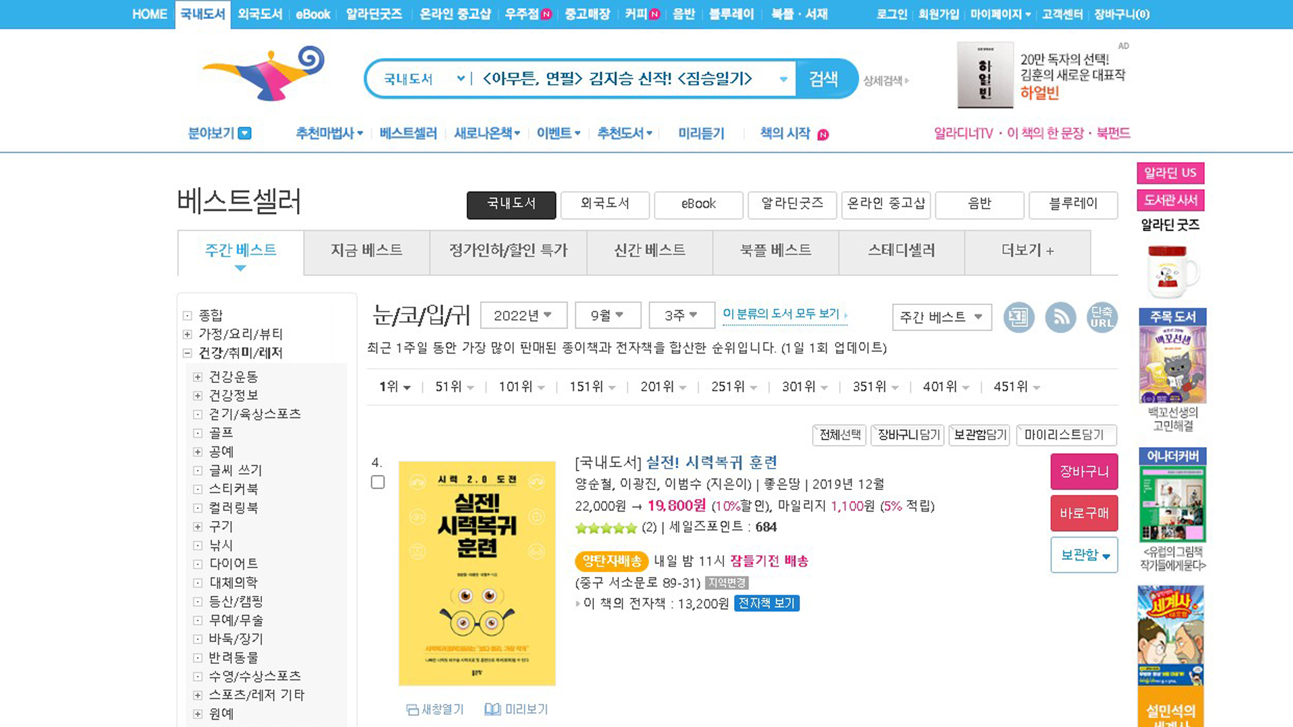Screen dimensions: 1293x727
Task: Expand the 건강운동 subcategory
Action: point(197,377)
